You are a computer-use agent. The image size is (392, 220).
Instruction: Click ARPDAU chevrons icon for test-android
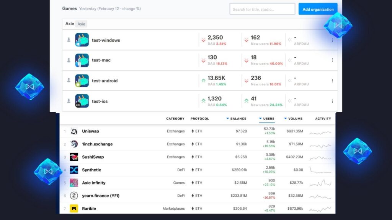click(290, 80)
